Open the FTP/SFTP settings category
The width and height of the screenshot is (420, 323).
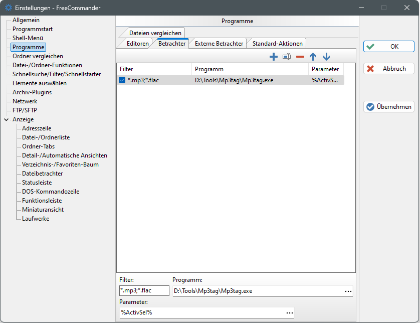(25, 110)
